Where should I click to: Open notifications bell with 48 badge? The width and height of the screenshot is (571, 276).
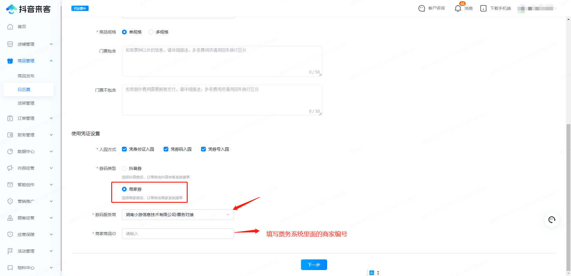[458, 8]
